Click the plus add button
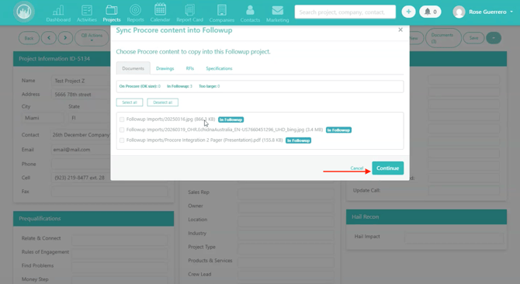The width and height of the screenshot is (520, 284). tap(408, 12)
